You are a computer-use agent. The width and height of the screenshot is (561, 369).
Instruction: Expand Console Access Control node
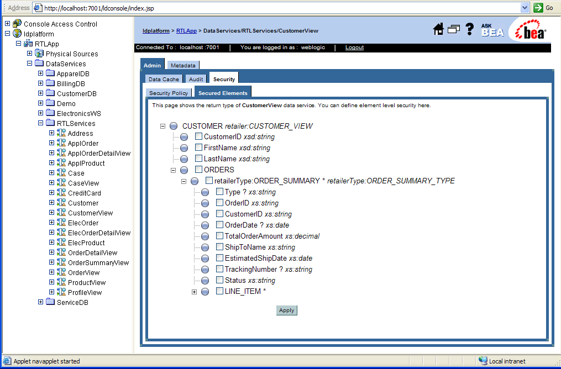pyautogui.click(x=8, y=24)
